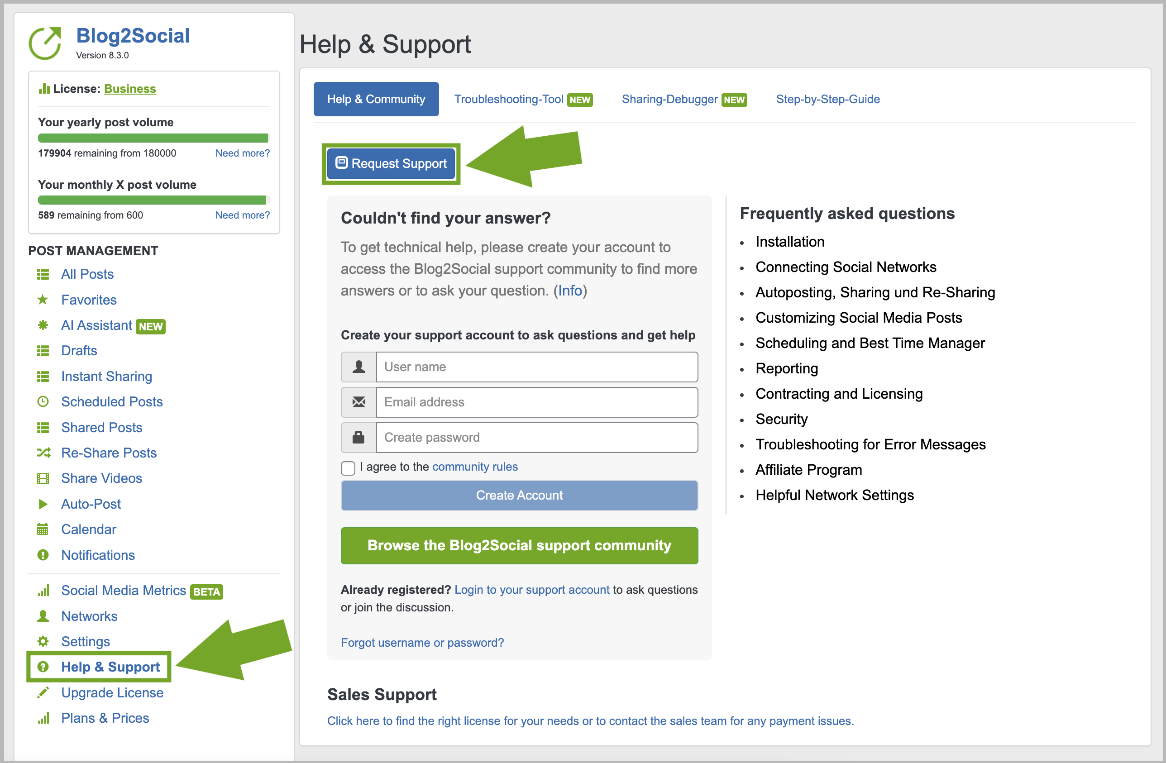Screen dimensions: 1166x763
Task: Click the clock icon next to Scheduled Posts
Action: click(43, 401)
